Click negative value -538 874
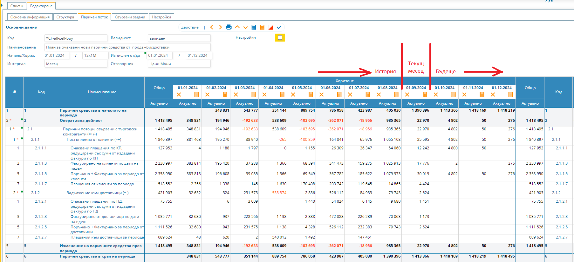The image size is (574, 262). (x=278, y=193)
